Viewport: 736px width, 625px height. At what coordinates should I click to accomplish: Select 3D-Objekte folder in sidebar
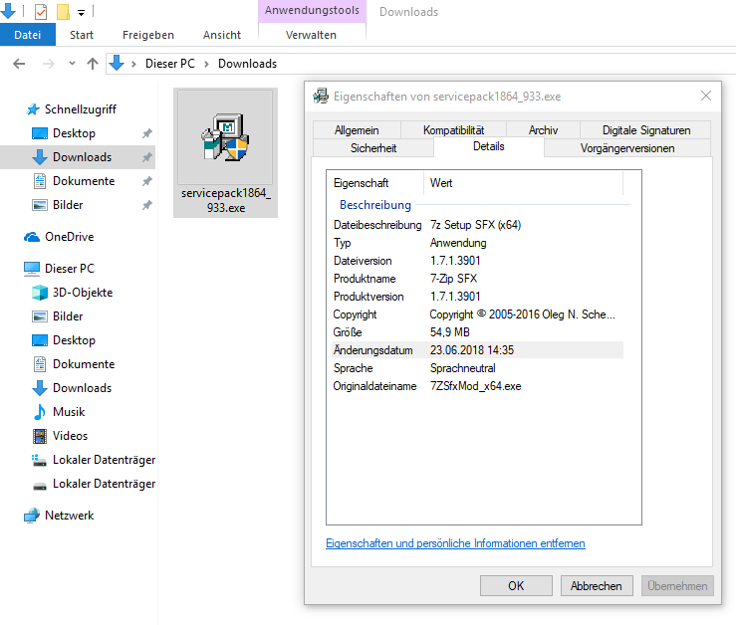(82, 293)
